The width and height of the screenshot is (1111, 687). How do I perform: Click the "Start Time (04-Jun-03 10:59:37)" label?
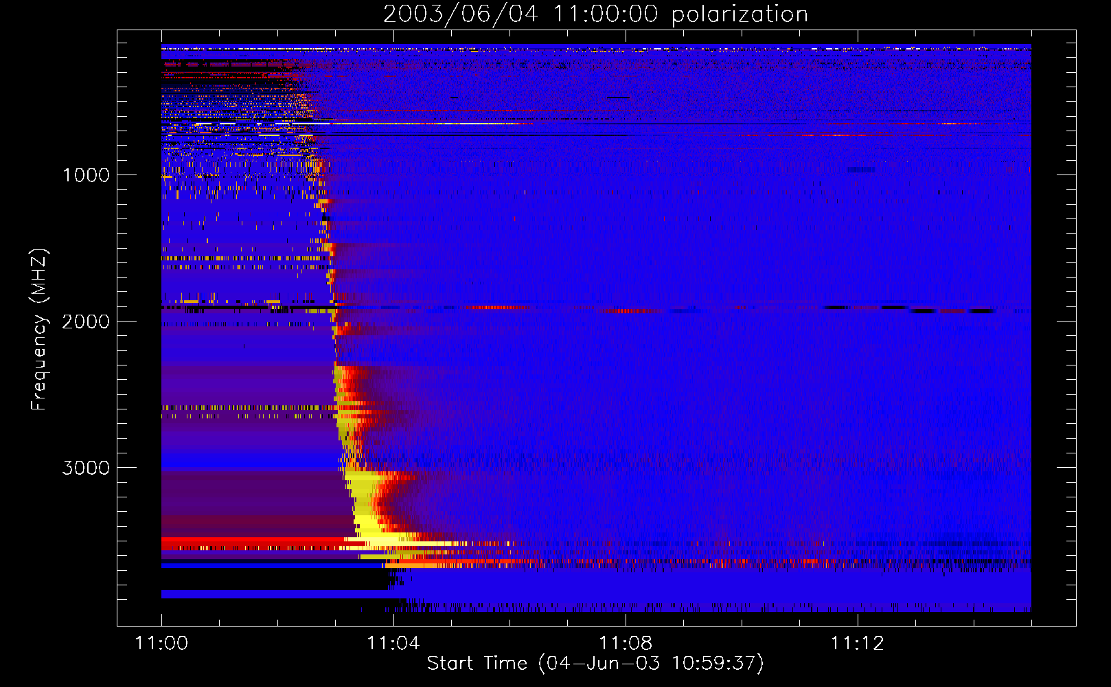(x=595, y=664)
